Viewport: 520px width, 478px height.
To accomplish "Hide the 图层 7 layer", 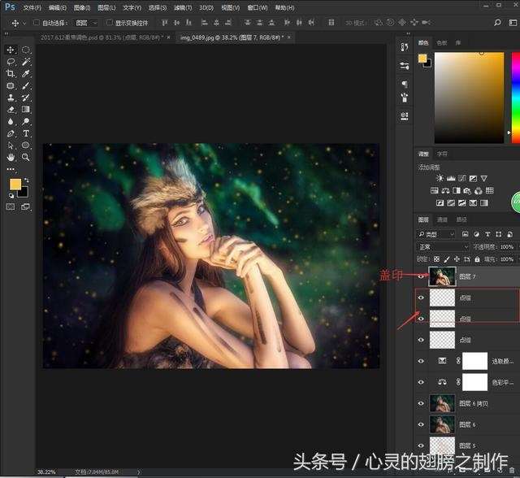I will 421,276.
